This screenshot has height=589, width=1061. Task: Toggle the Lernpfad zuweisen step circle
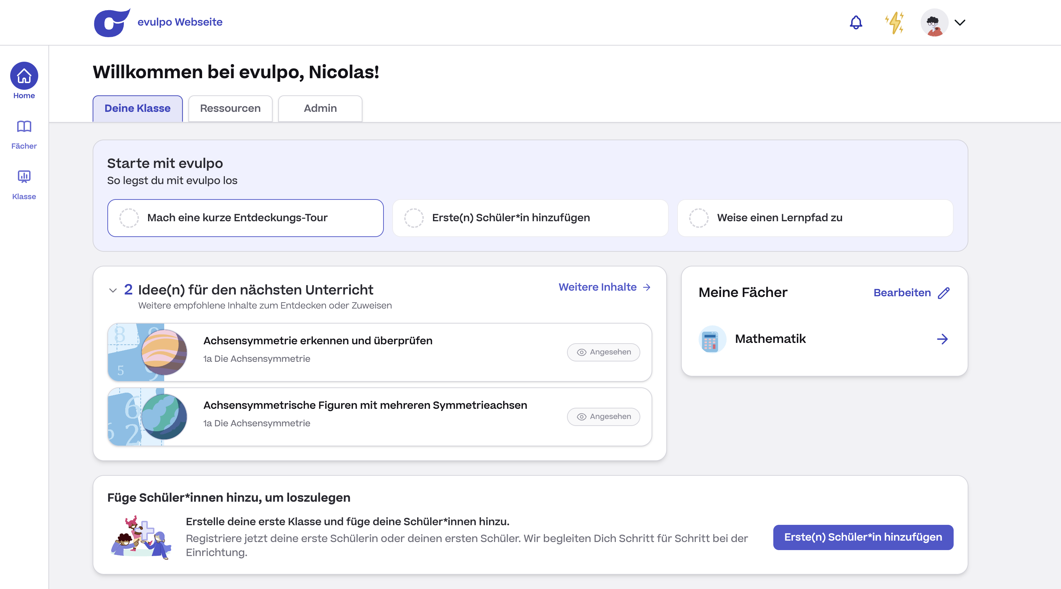(699, 218)
